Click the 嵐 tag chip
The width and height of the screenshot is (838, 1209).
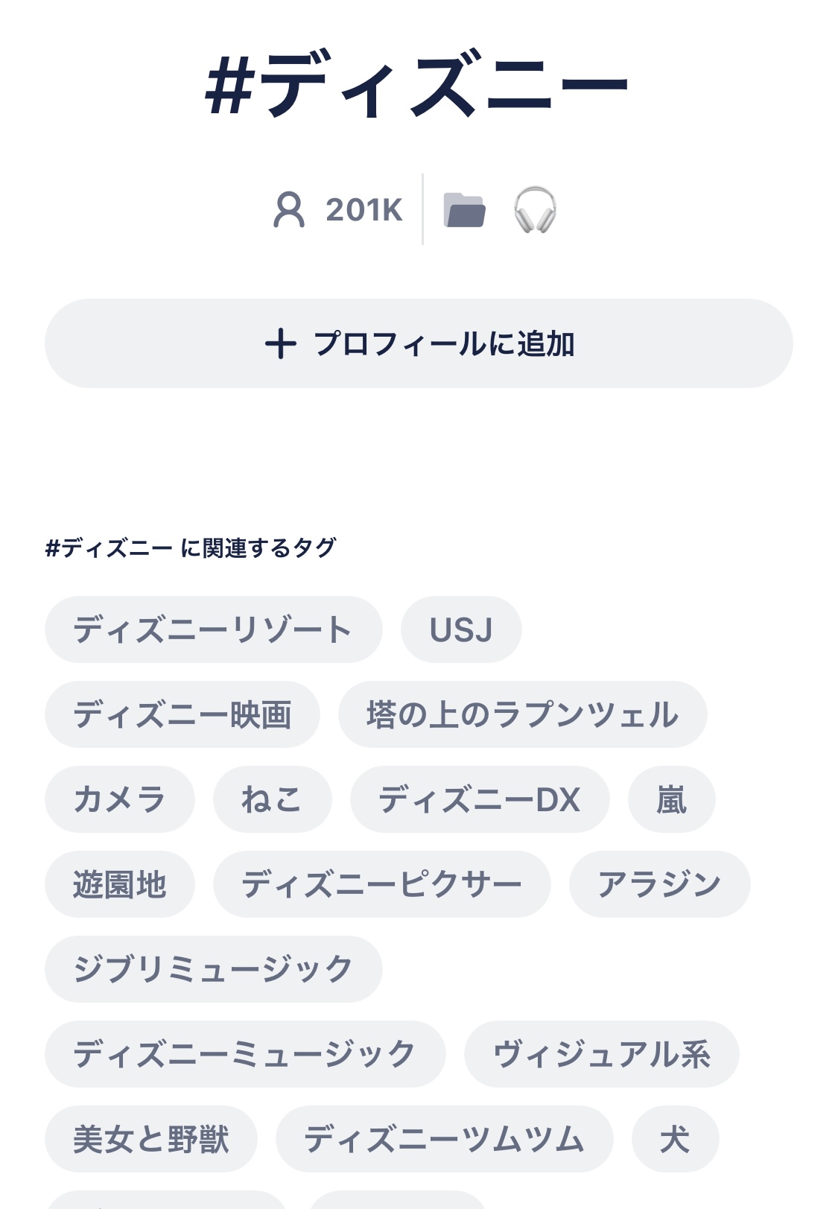click(x=671, y=799)
